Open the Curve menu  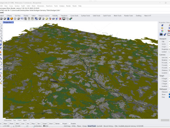pos(11,6)
